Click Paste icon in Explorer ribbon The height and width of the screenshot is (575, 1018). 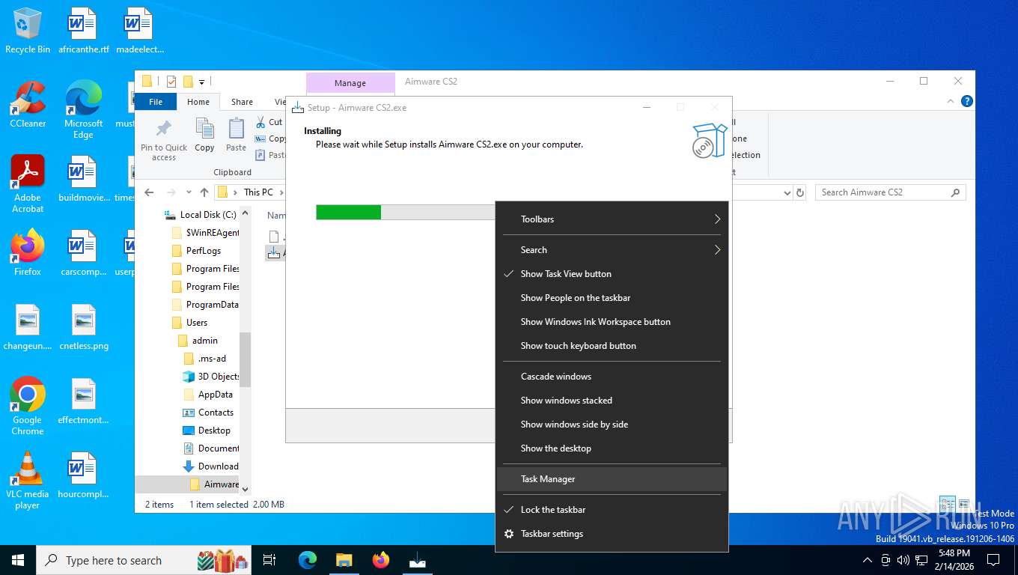pyautogui.click(x=236, y=136)
